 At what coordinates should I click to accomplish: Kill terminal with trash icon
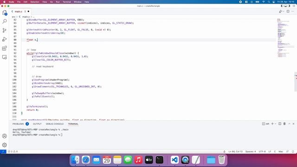click(284, 124)
